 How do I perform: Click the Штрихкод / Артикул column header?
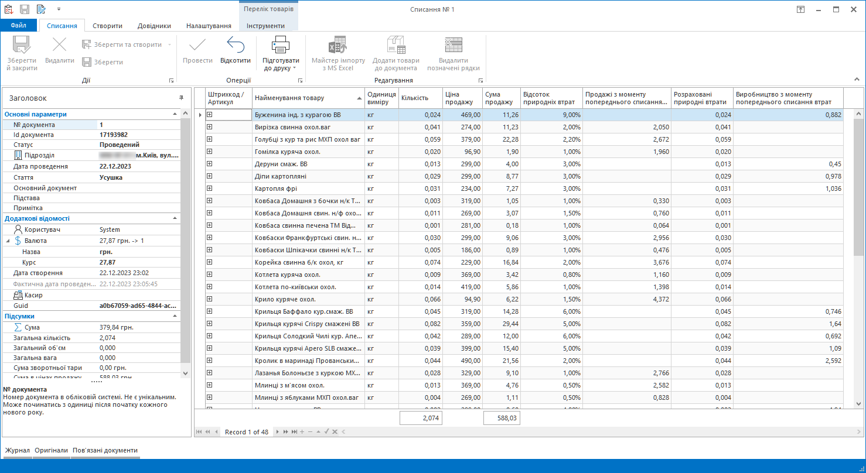(229, 98)
